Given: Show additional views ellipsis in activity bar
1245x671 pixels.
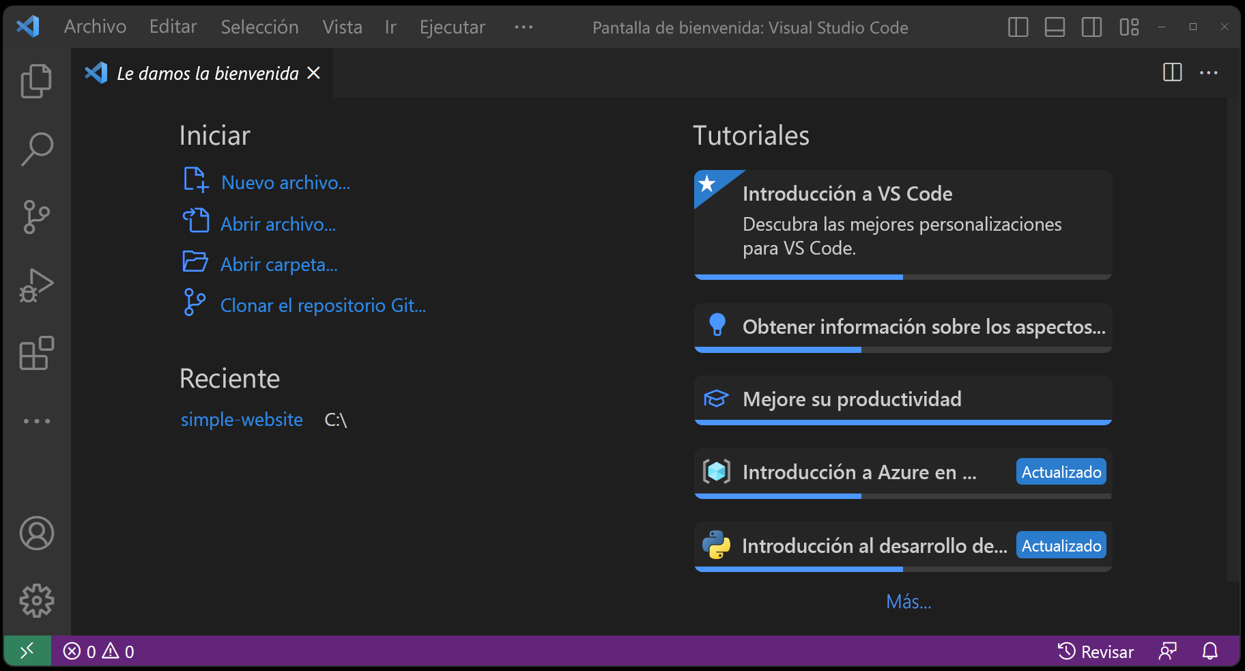Looking at the screenshot, I should click(x=37, y=421).
